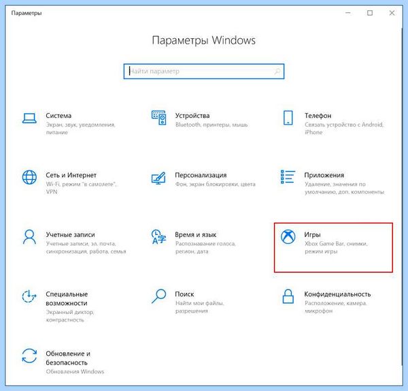
Task: Click the Устройства keyboard and speaker icon
Action: (158, 118)
